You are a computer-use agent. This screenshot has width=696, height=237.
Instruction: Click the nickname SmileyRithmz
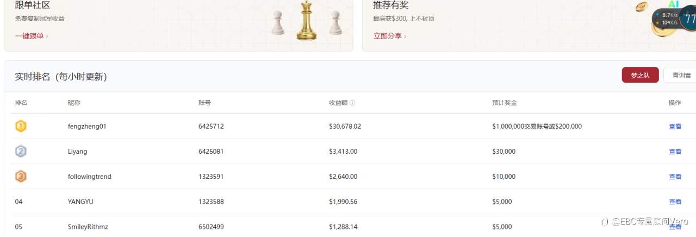click(x=88, y=227)
